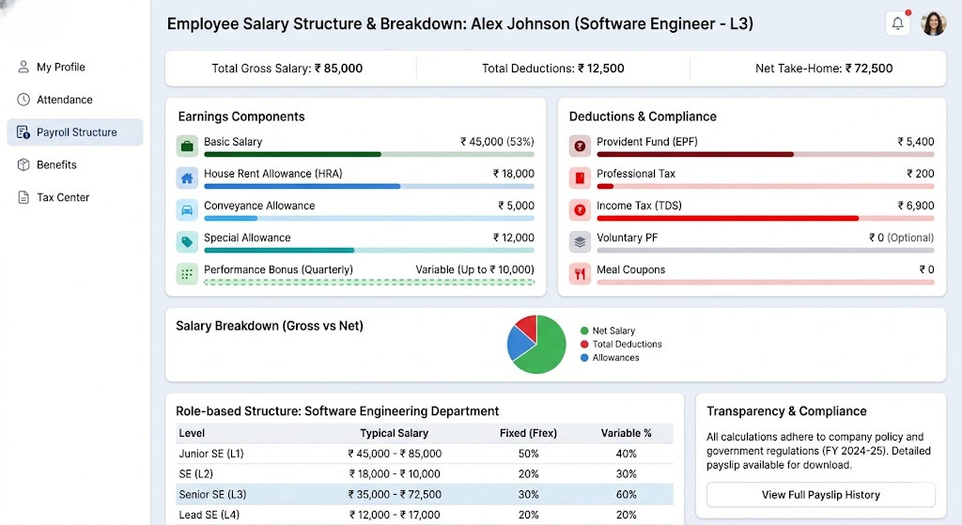Select the Lead SE (L4) row label
The height and width of the screenshot is (525, 962).
point(209,515)
